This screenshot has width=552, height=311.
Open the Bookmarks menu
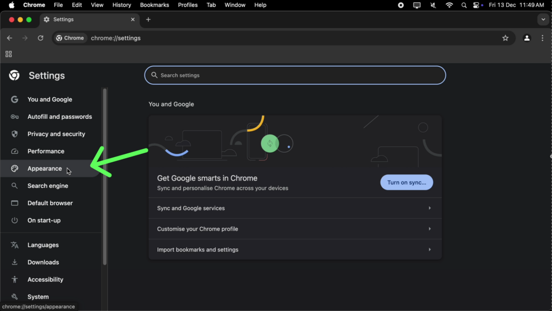coord(155,5)
